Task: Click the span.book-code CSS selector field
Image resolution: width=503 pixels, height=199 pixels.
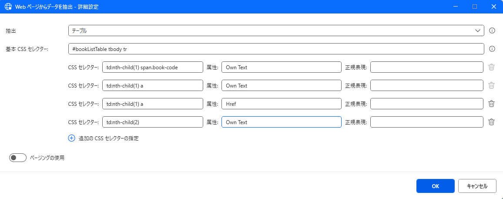Action: point(152,67)
